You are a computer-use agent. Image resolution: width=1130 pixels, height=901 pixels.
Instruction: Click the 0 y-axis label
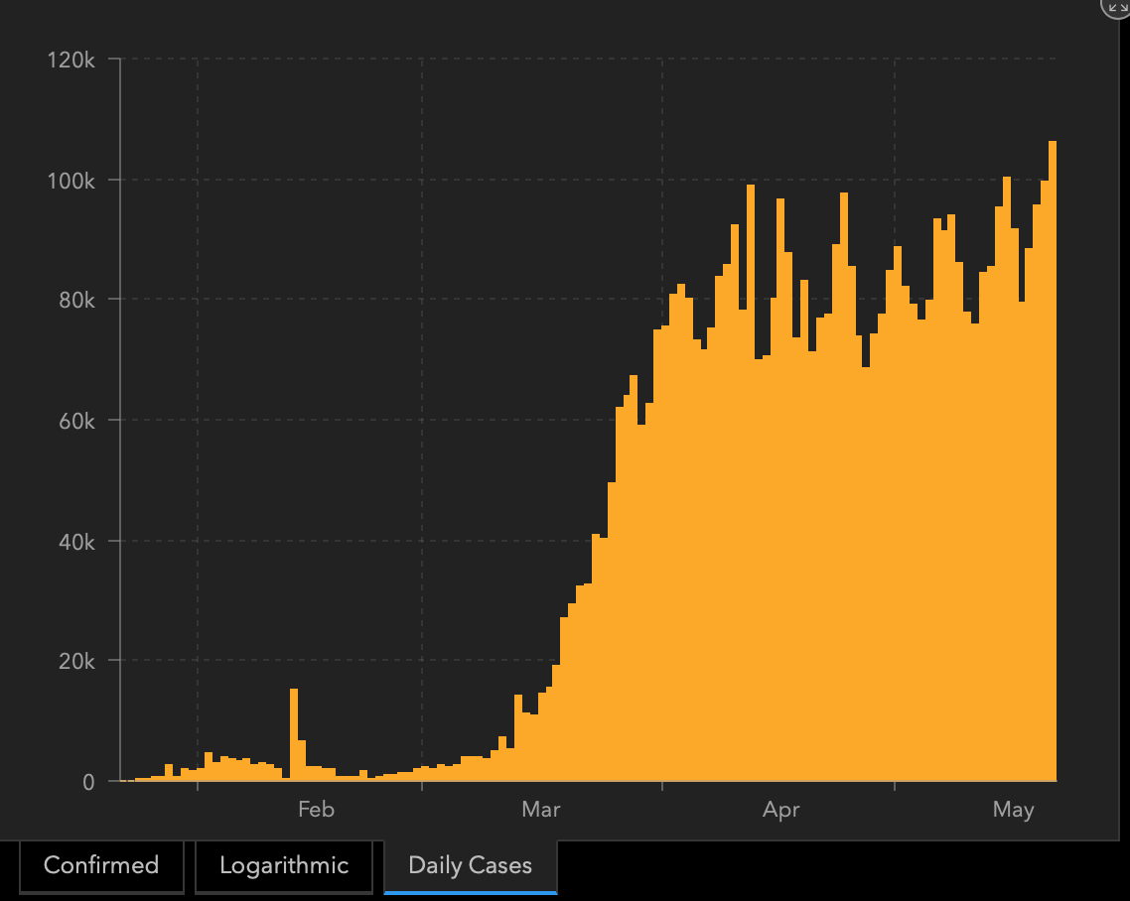pos(88,782)
